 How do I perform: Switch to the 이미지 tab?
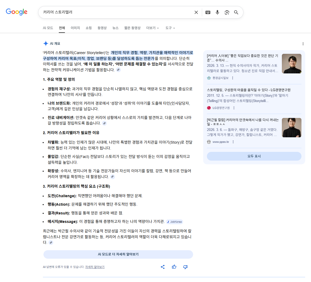tap(75, 28)
